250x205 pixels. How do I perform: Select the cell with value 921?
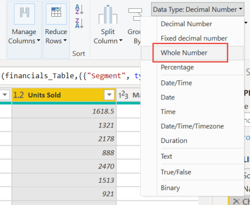(x=64, y=194)
